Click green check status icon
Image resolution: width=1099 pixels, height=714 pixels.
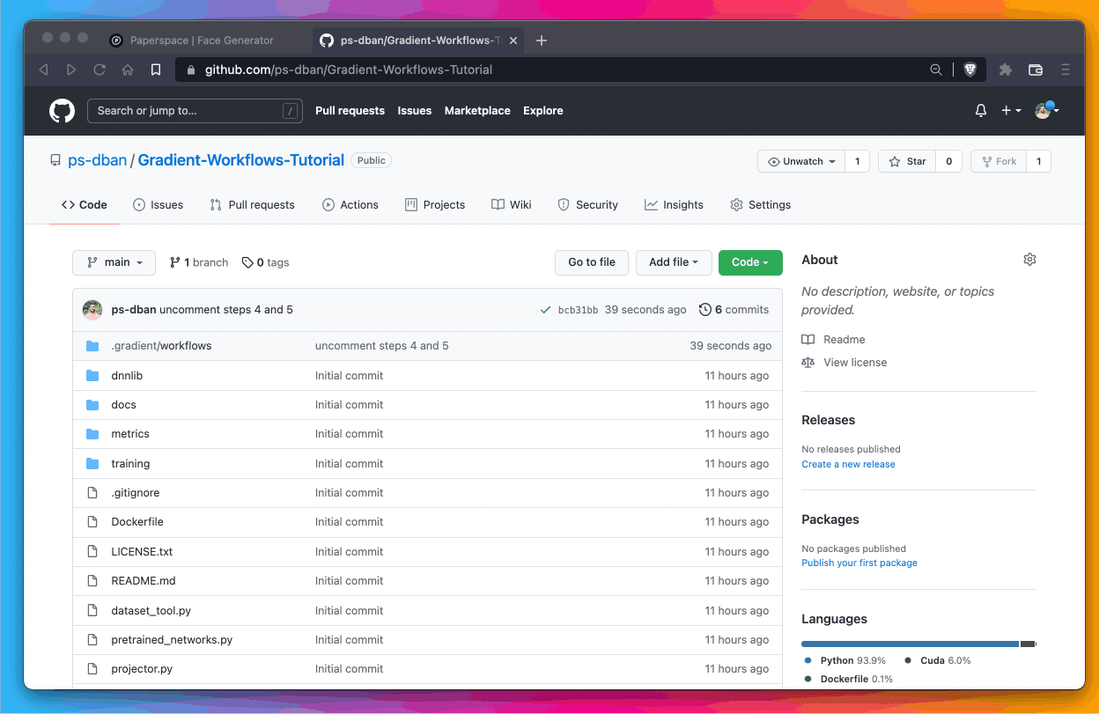click(x=546, y=310)
